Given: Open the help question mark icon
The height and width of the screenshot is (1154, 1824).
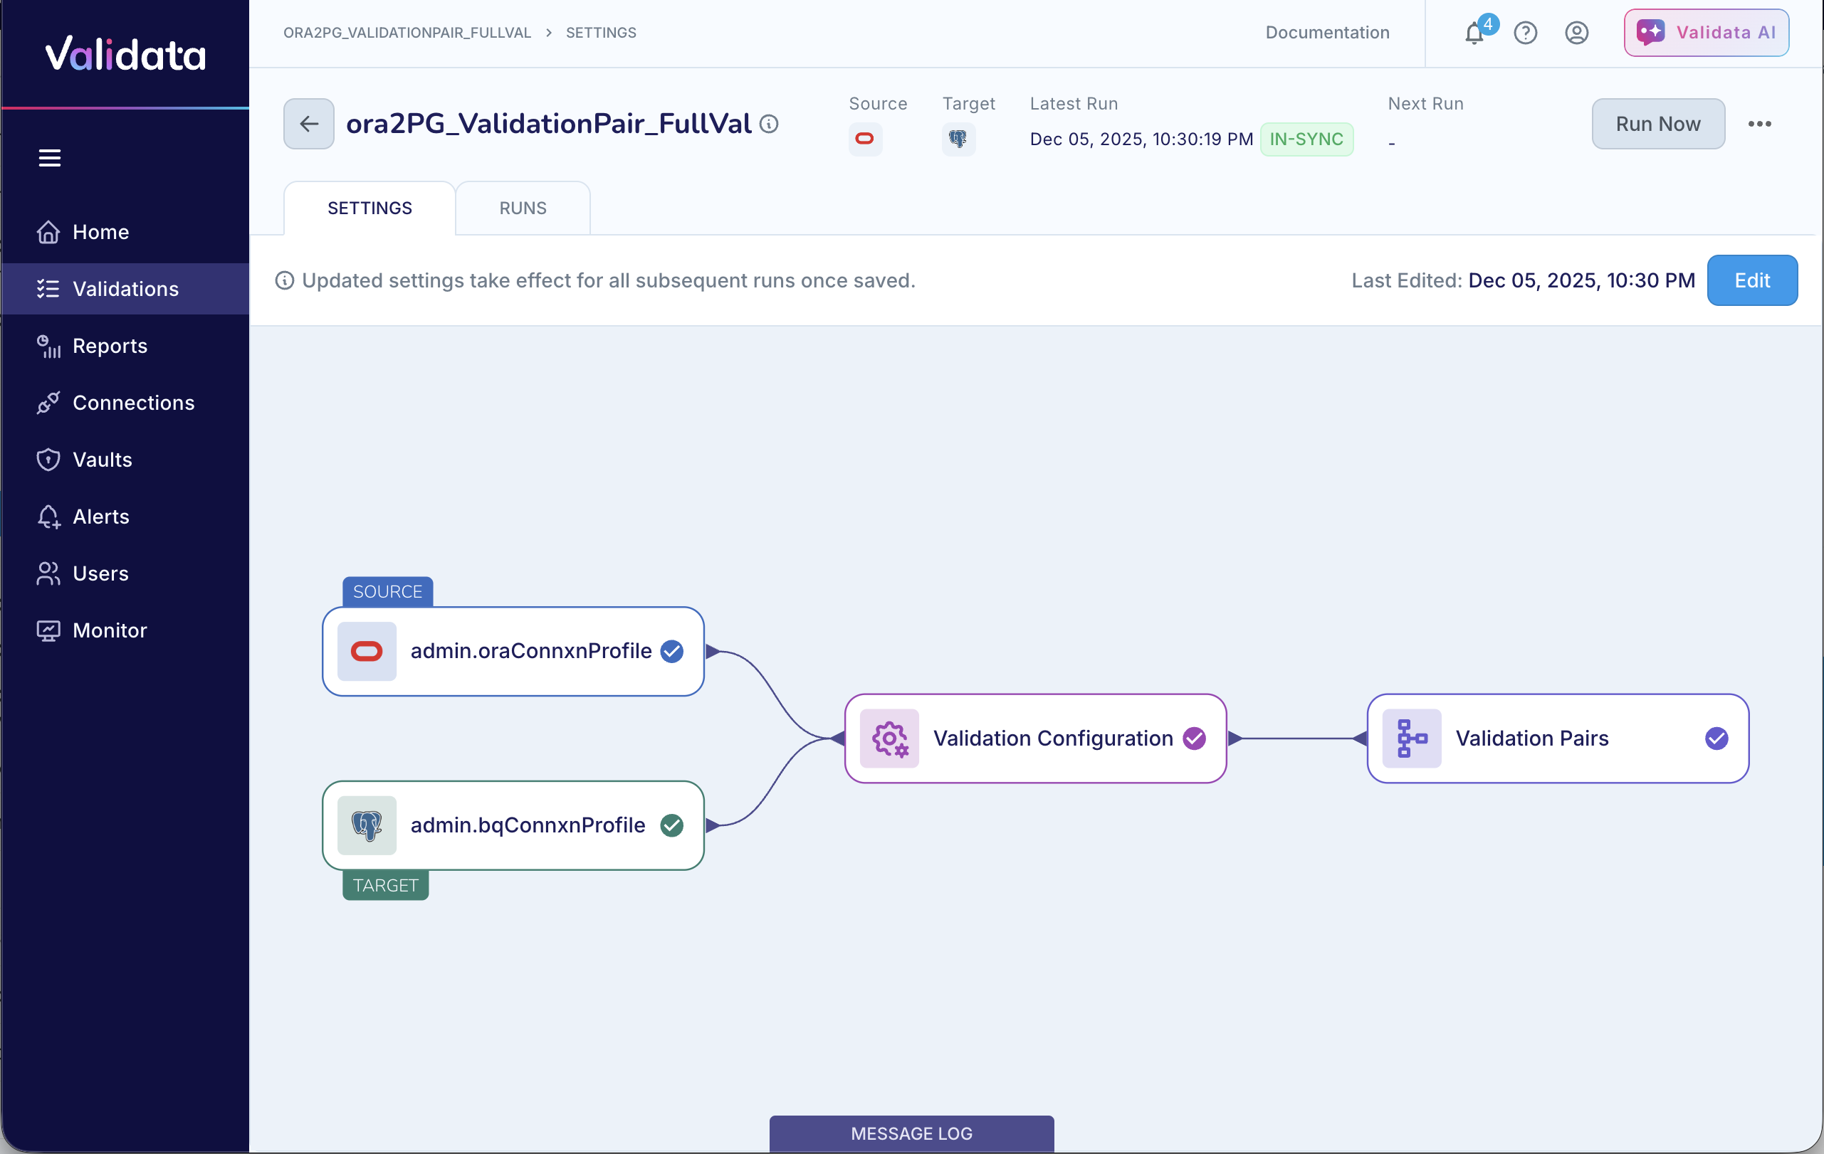Looking at the screenshot, I should (x=1525, y=33).
